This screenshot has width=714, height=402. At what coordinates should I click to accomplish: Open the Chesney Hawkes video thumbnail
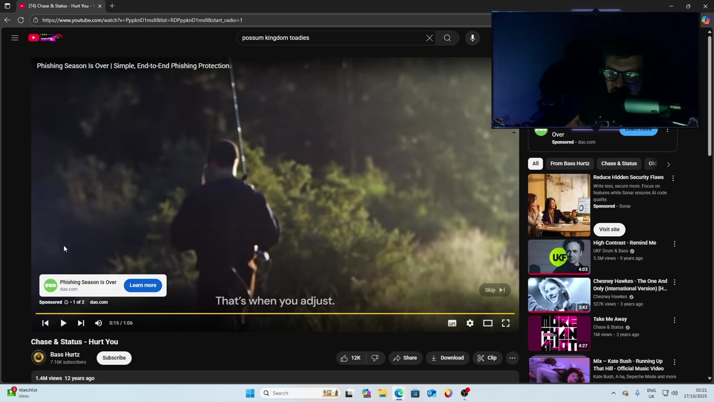pyautogui.click(x=559, y=295)
